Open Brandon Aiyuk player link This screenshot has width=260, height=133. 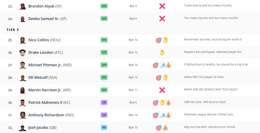click(x=41, y=6)
